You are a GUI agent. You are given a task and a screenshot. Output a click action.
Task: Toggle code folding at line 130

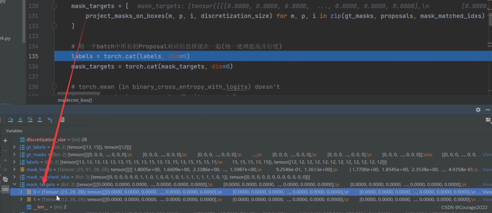[54, 6]
